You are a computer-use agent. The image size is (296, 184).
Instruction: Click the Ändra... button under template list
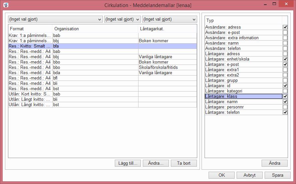pyautogui.click(x=156, y=163)
